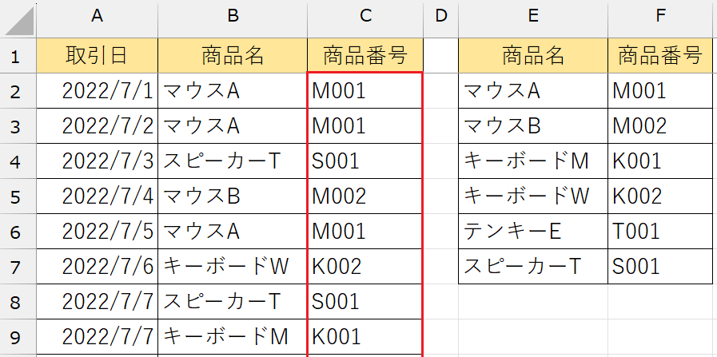Image resolution: width=717 pixels, height=357 pixels.
Task: Select column B header
Action: coord(233,17)
